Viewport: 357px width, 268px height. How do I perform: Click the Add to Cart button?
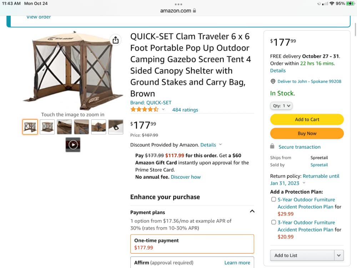point(307,119)
